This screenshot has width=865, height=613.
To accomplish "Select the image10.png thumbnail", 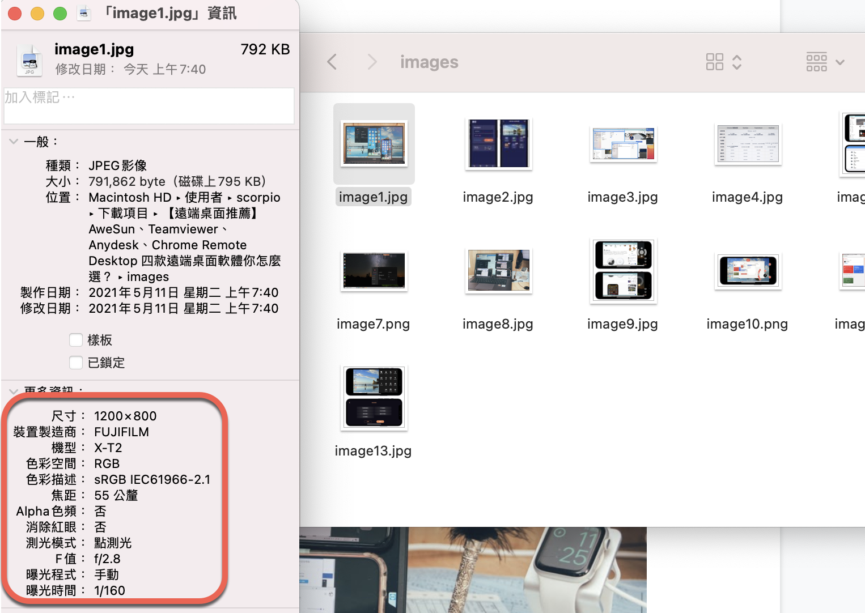I will 748,271.
